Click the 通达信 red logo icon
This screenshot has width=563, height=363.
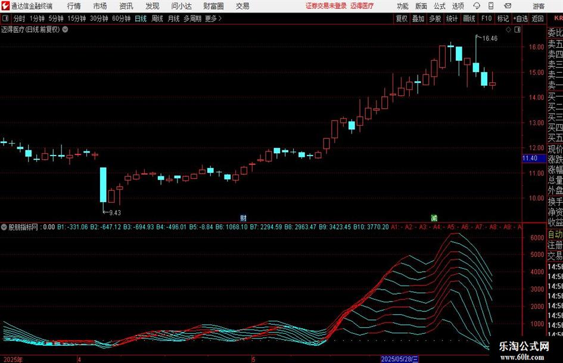(5, 6)
